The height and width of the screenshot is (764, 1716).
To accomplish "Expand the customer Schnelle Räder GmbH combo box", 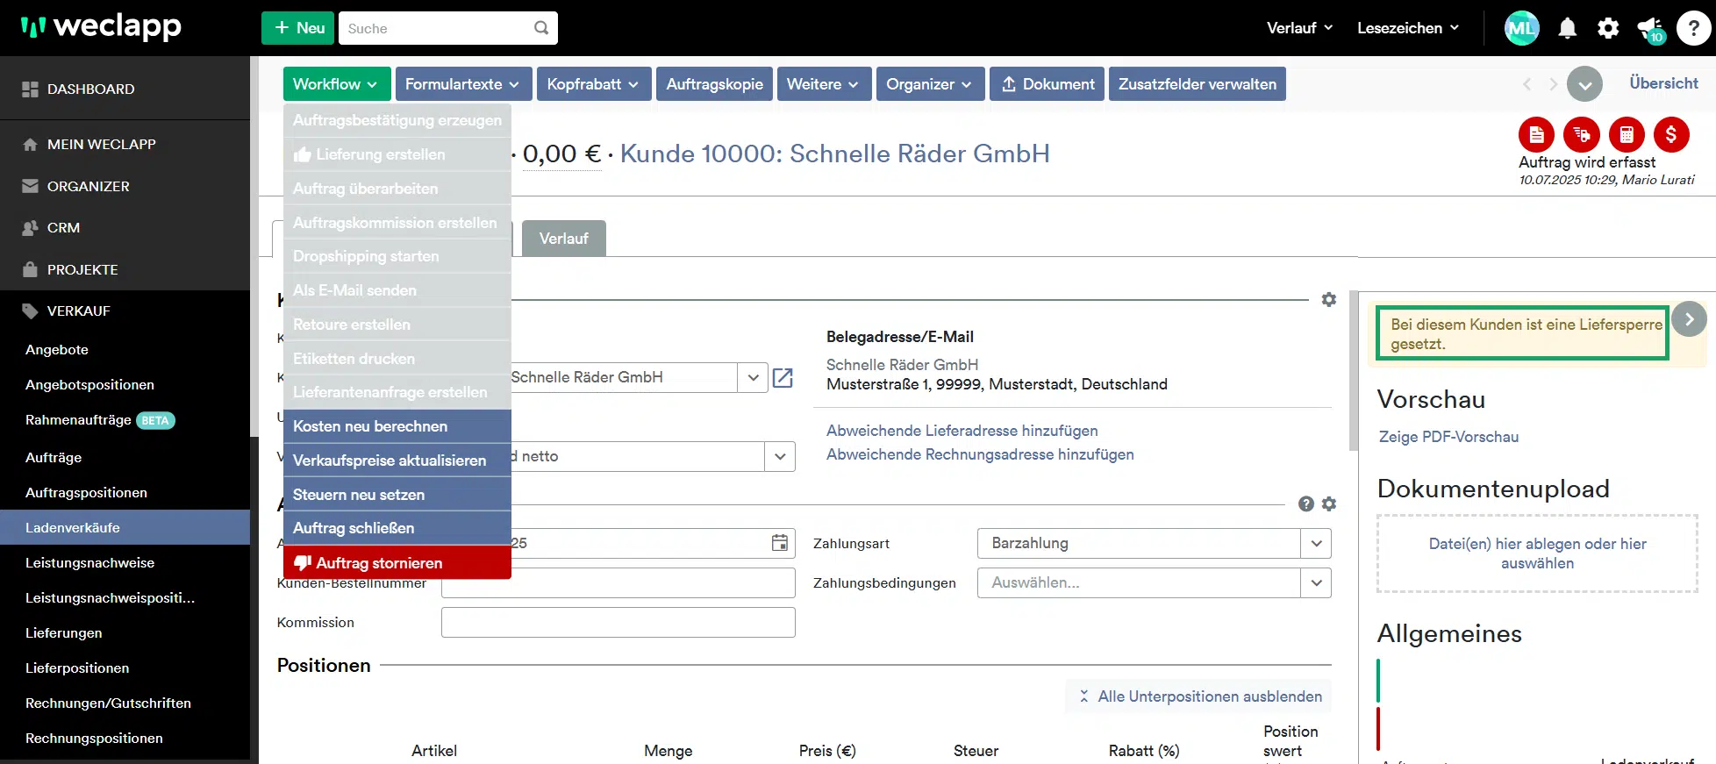I will click(752, 377).
